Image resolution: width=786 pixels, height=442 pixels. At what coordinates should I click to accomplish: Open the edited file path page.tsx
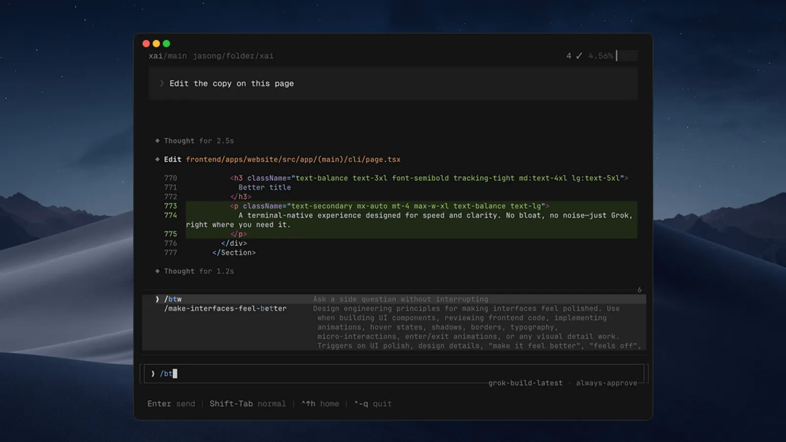tap(293, 160)
